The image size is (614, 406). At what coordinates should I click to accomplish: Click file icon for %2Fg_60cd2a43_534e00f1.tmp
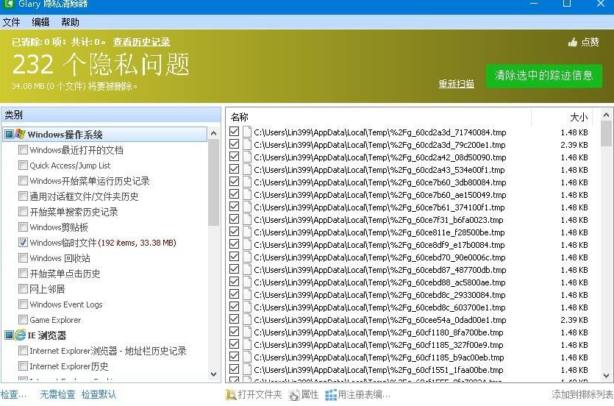pos(246,169)
